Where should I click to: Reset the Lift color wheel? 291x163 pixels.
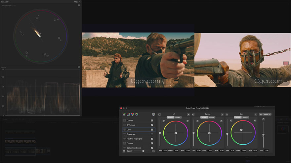(x=187, y=121)
